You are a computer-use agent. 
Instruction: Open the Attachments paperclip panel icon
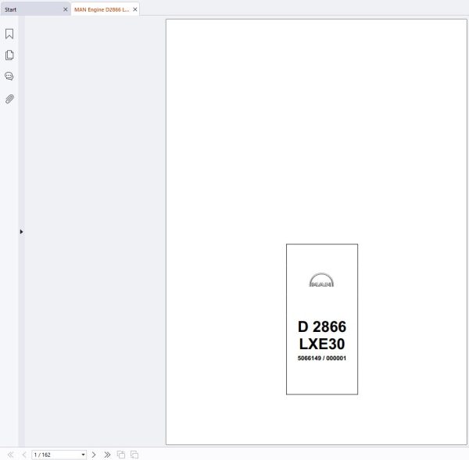9,99
